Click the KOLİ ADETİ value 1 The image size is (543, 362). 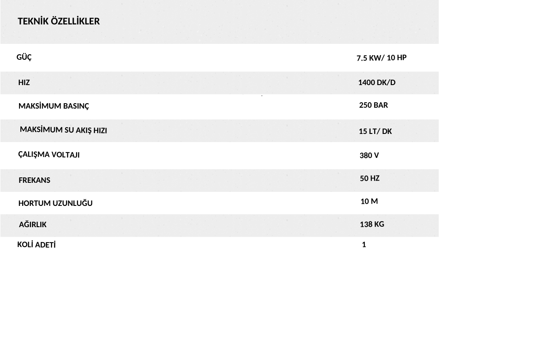[x=364, y=245]
